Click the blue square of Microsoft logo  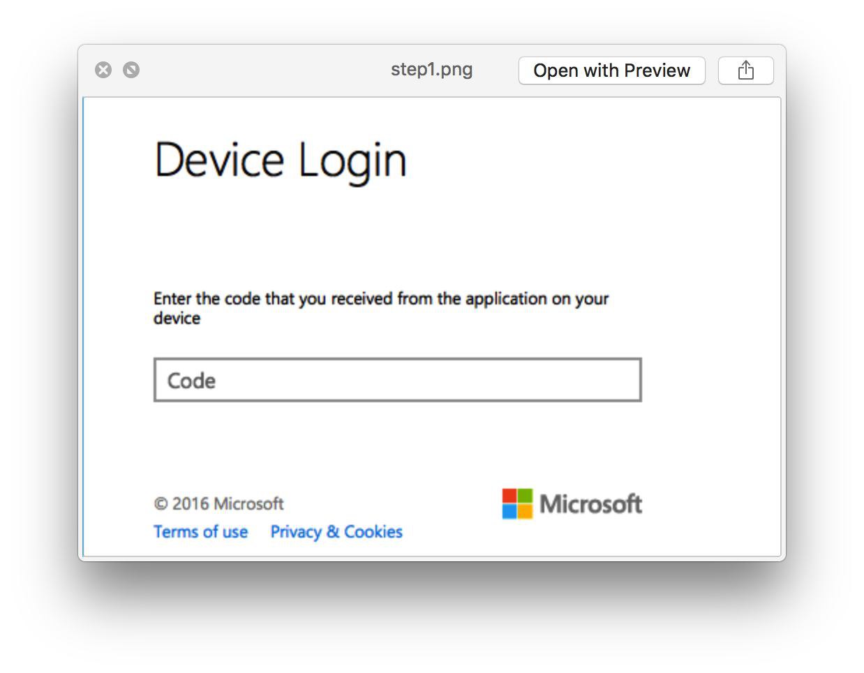(509, 511)
